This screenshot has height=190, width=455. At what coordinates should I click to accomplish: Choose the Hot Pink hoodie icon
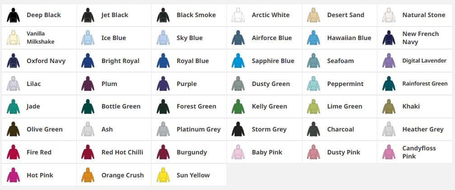click(13, 175)
